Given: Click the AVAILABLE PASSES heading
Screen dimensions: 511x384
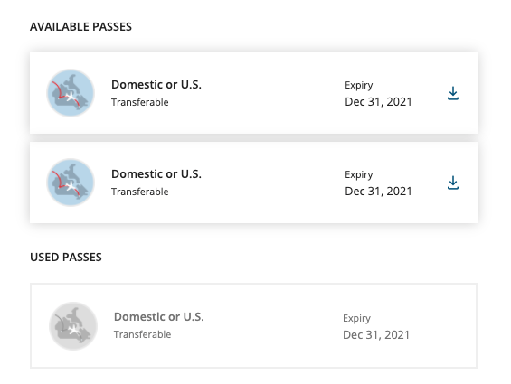Looking at the screenshot, I should pos(80,27).
